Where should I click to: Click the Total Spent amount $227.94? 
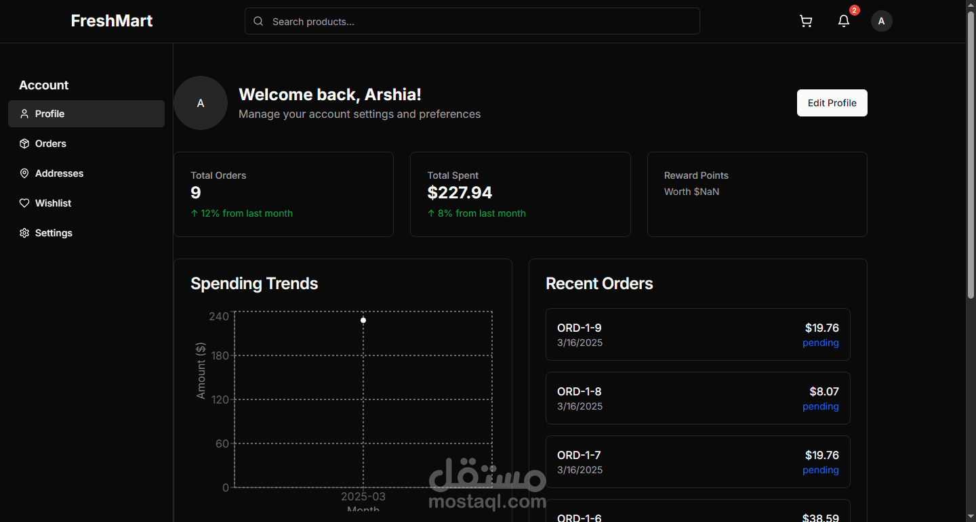(460, 193)
